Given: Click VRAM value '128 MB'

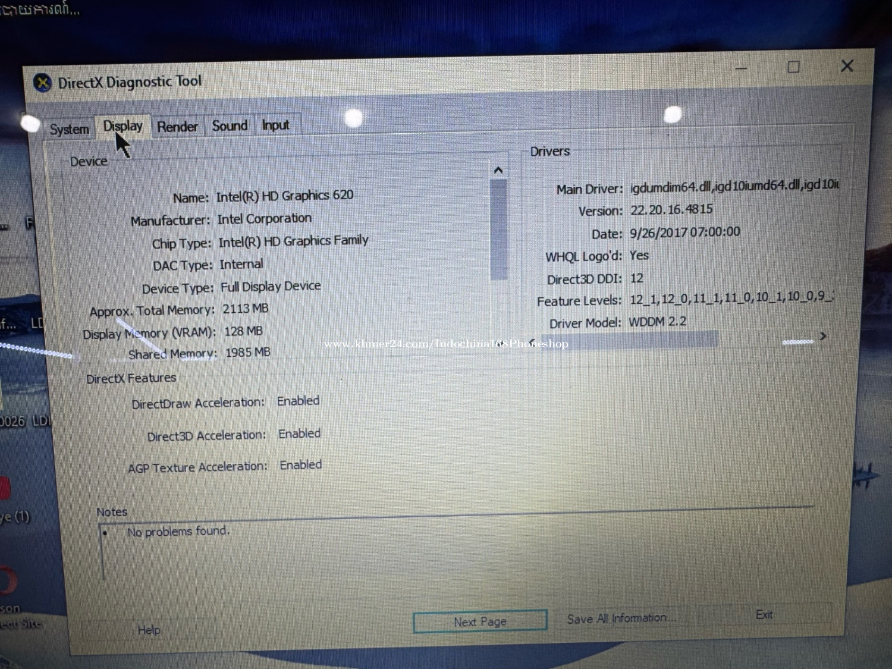Looking at the screenshot, I should coord(243,331).
